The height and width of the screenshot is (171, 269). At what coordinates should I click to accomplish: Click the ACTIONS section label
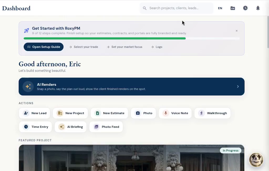[x=26, y=103]
